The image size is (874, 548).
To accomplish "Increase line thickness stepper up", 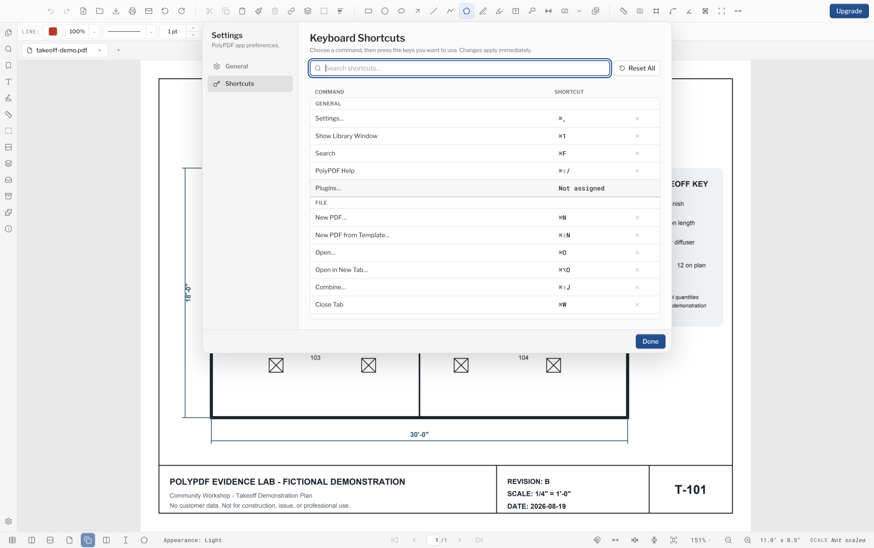I will pos(193,28).
